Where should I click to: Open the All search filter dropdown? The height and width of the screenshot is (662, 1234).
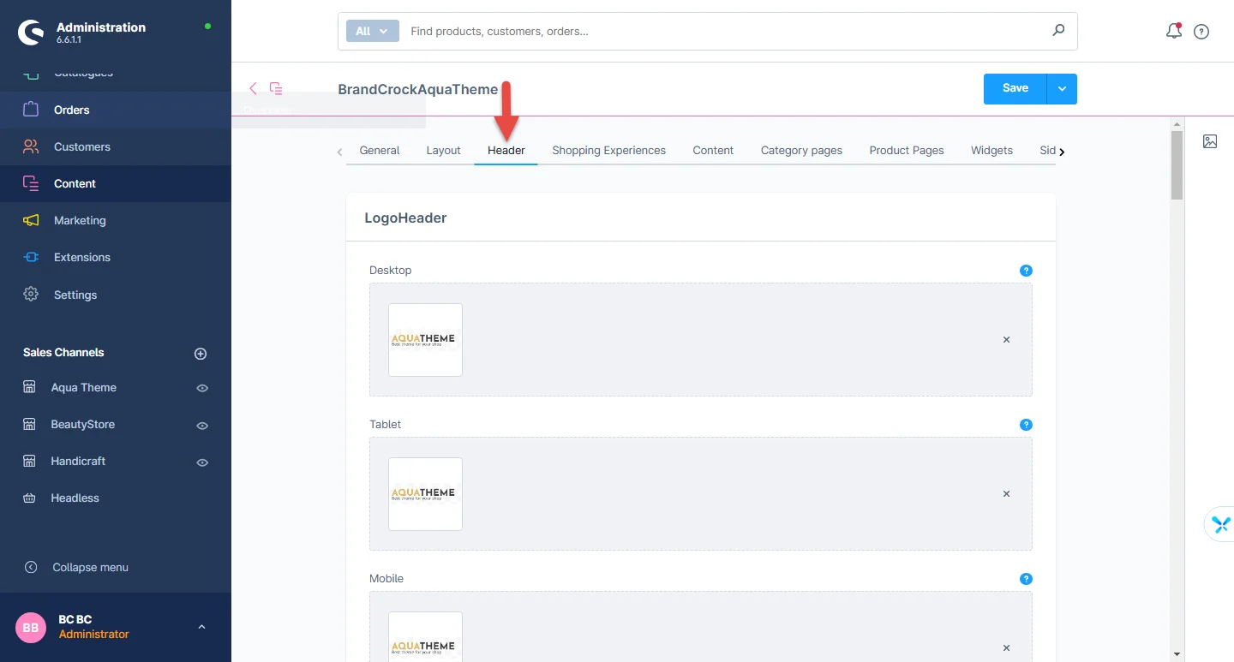tap(372, 31)
